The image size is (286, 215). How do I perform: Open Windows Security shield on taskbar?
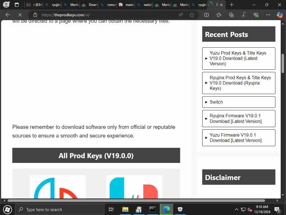pyautogui.click(x=180, y=209)
